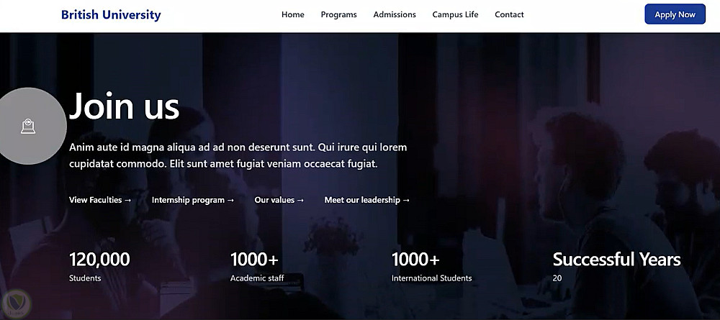Select Admissions in the top navigation
Viewport: 720px width, 320px height.
coord(395,14)
